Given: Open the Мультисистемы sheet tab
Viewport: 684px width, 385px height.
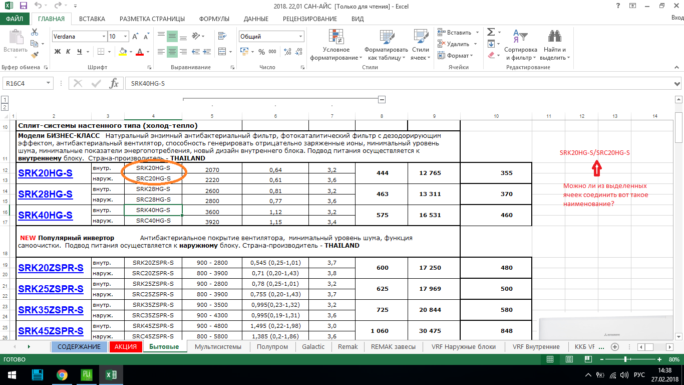Looking at the screenshot, I should [218, 346].
